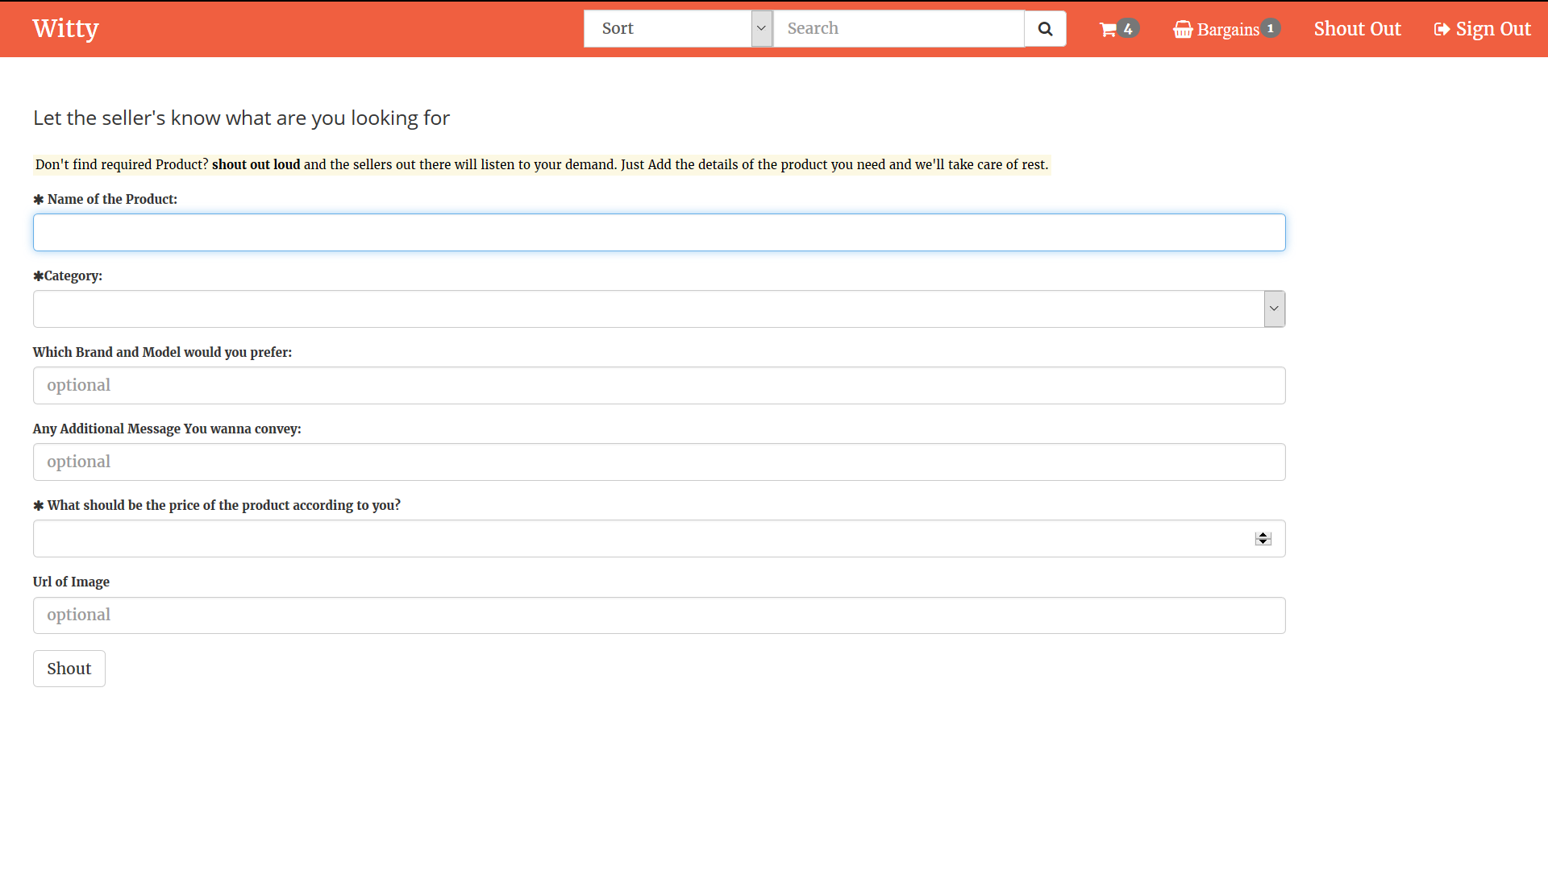Decrease price using stepper down arrow
This screenshot has width=1548, height=870.
click(1263, 542)
